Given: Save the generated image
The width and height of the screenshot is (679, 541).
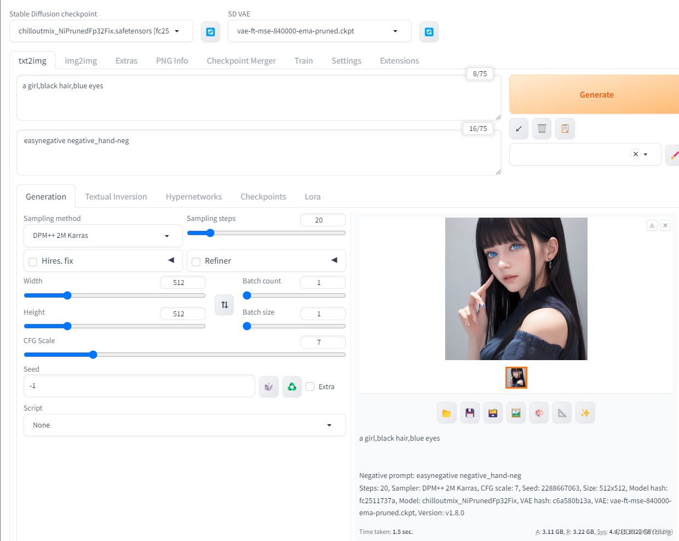Looking at the screenshot, I should pyautogui.click(x=469, y=412).
